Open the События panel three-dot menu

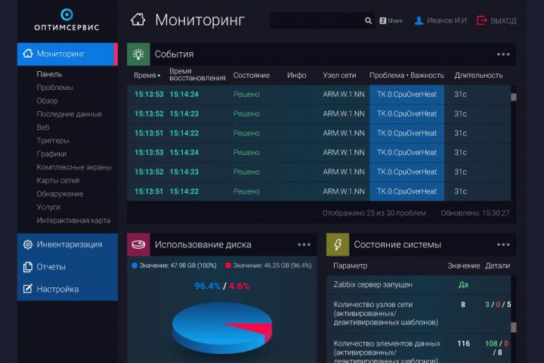click(503, 54)
